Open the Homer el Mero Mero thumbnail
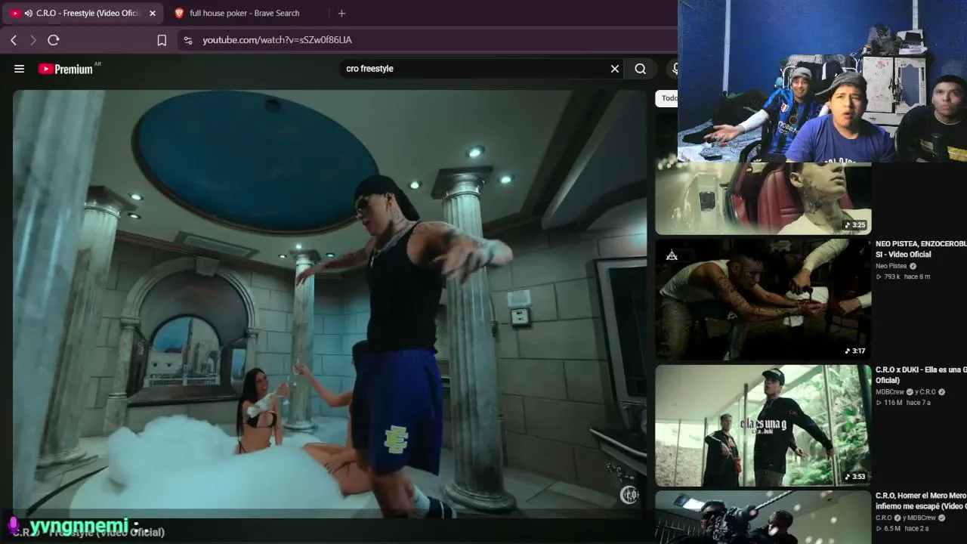 click(763, 518)
